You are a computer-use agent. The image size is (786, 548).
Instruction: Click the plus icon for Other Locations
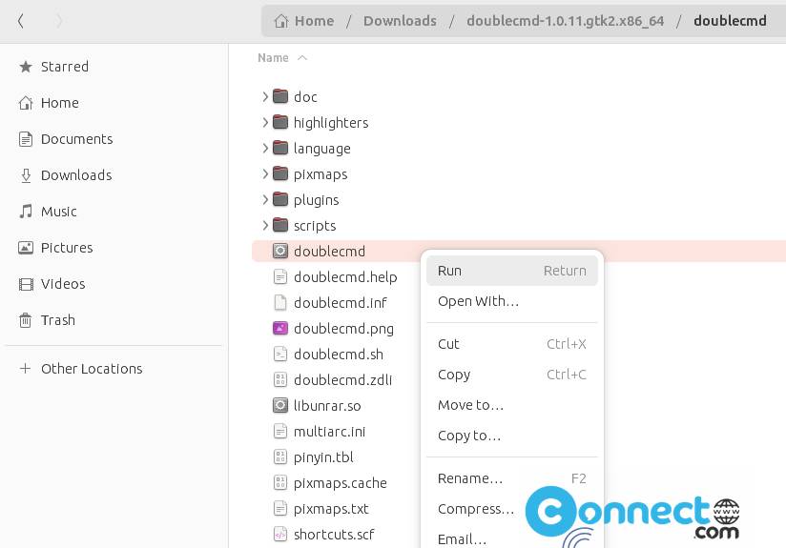(25, 369)
